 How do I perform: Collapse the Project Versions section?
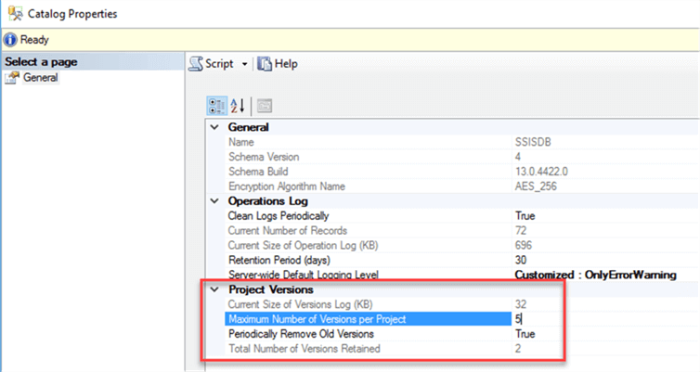point(215,290)
